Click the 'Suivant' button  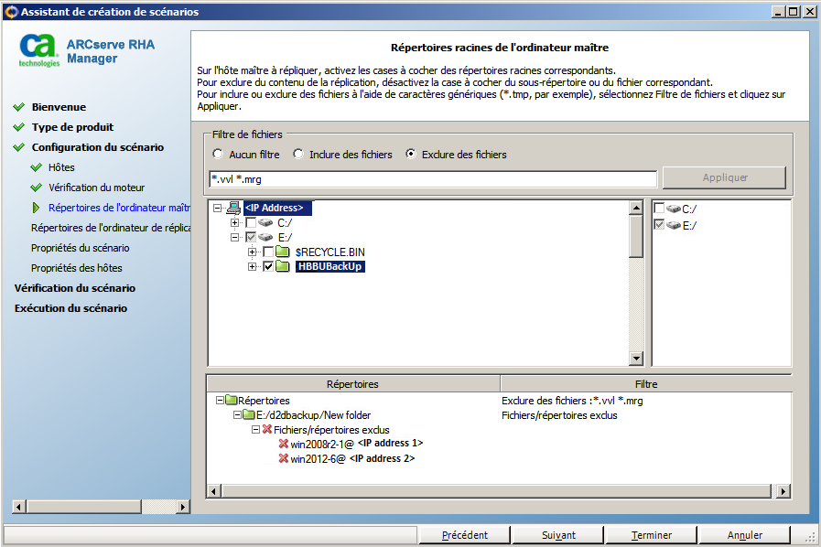(558, 535)
